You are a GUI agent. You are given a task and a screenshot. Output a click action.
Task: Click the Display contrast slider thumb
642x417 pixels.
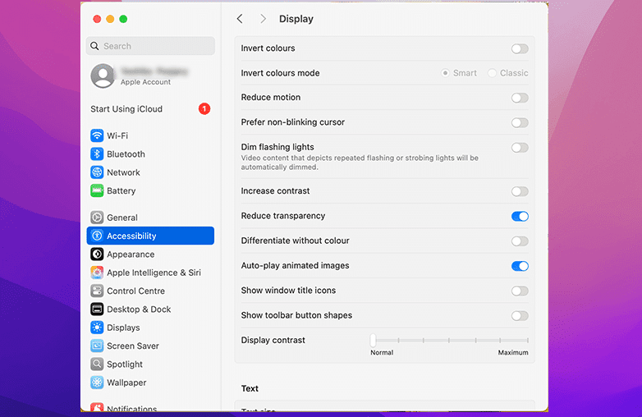click(373, 340)
